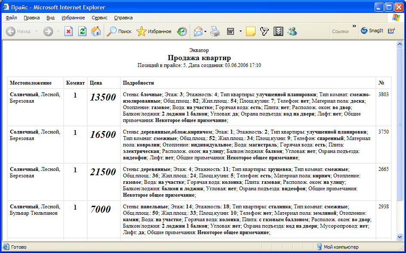Click the gray double-chevron toolbar icon
Image resolution: width=406 pixels, height=253 pixels.
click(278, 31)
